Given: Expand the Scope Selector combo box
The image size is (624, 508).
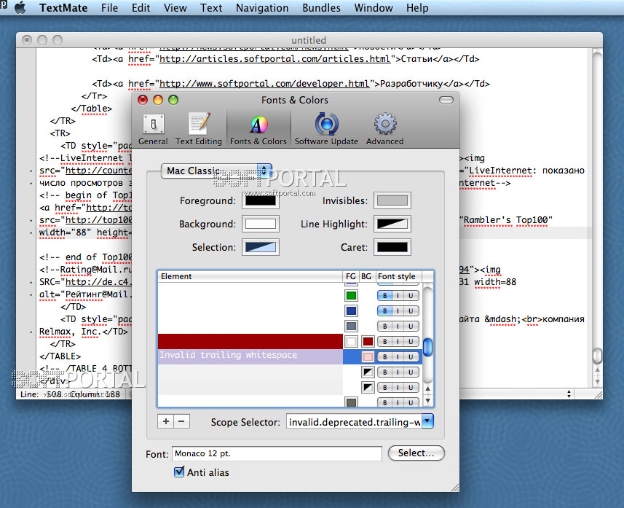Looking at the screenshot, I should tap(427, 421).
